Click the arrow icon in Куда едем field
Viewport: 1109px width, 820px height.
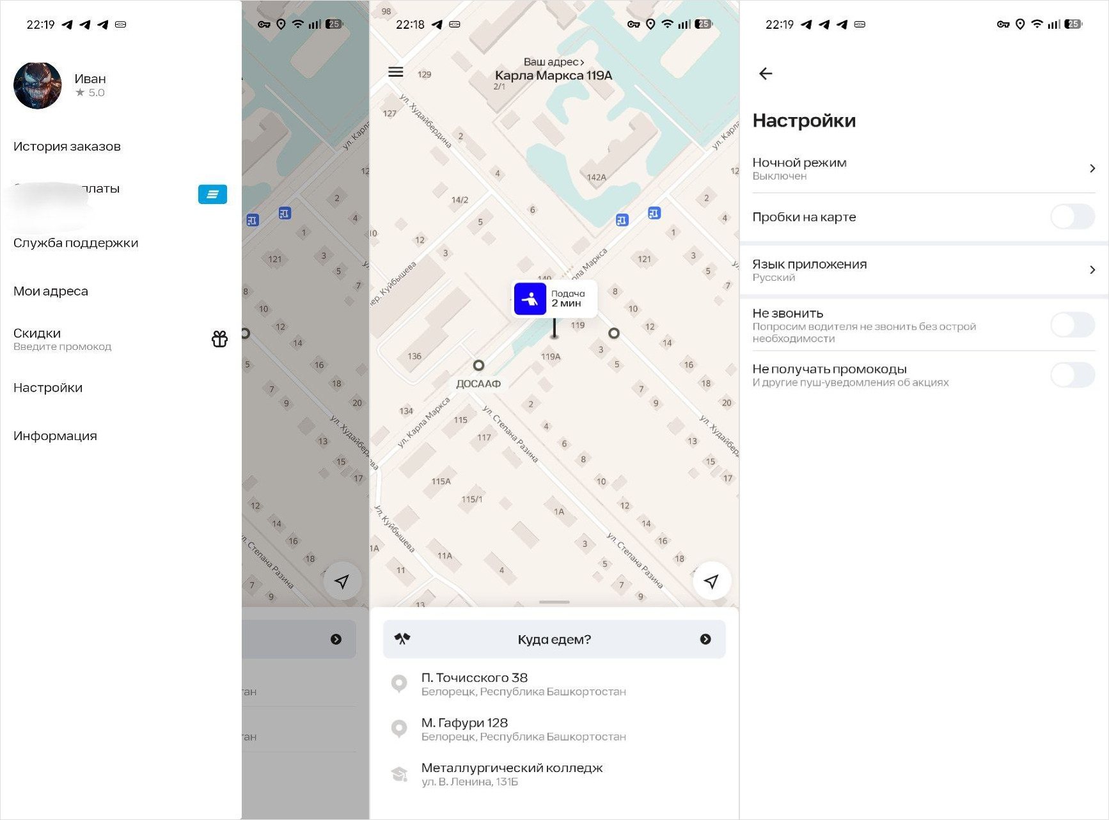coord(705,639)
